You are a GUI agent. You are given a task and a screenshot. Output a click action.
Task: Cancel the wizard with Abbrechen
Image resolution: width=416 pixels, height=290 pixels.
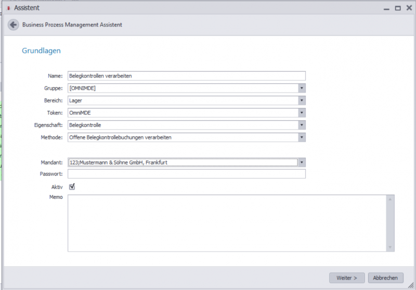pos(385,278)
